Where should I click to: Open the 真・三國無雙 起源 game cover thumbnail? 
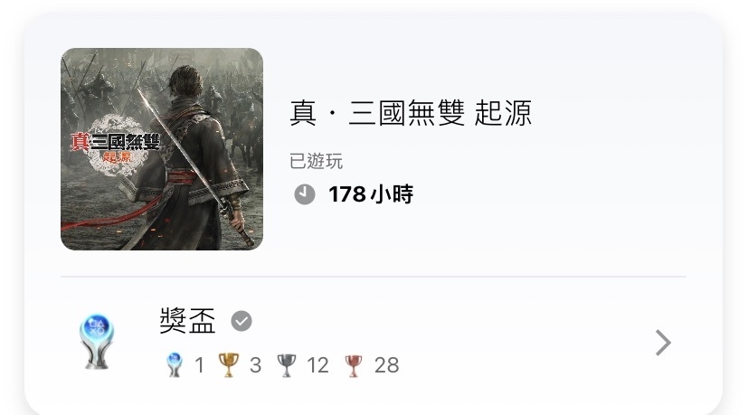point(162,149)
